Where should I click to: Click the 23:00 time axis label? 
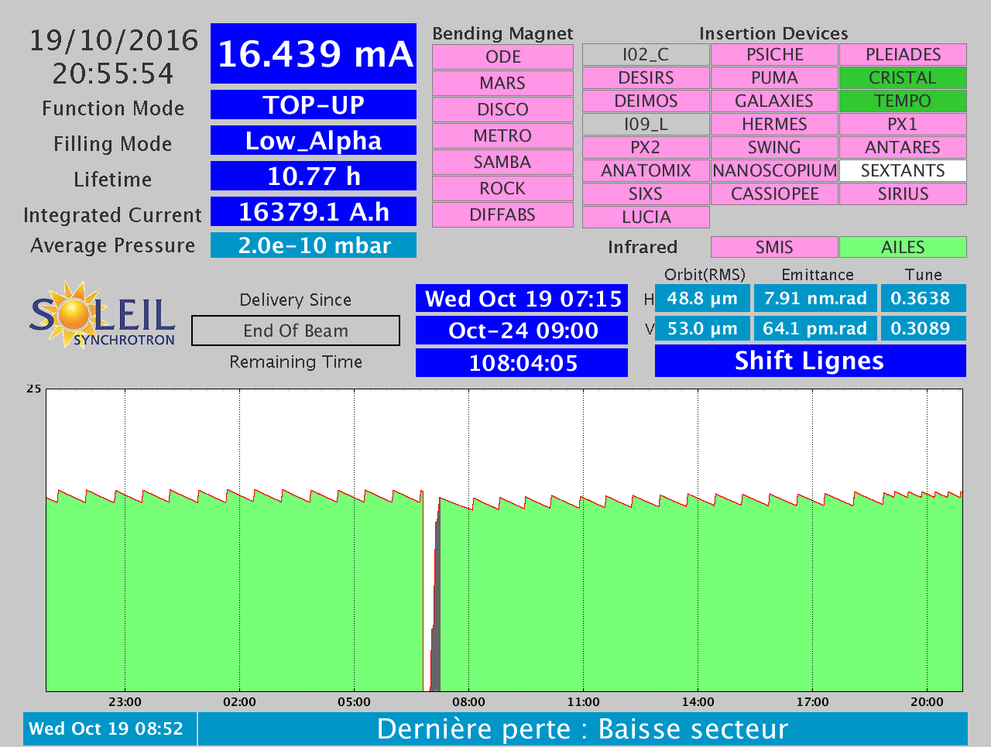click(x=125, y=702)
